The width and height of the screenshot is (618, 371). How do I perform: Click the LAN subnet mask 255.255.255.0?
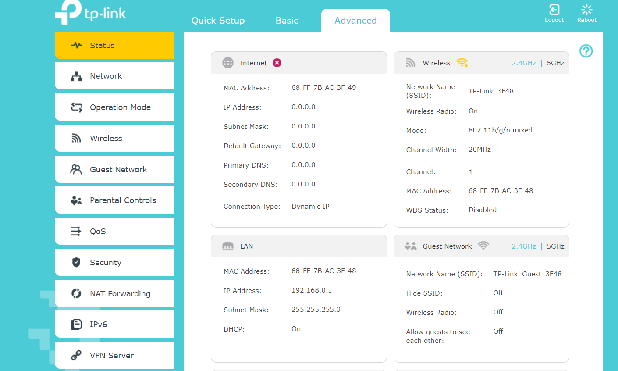(316, 310)
